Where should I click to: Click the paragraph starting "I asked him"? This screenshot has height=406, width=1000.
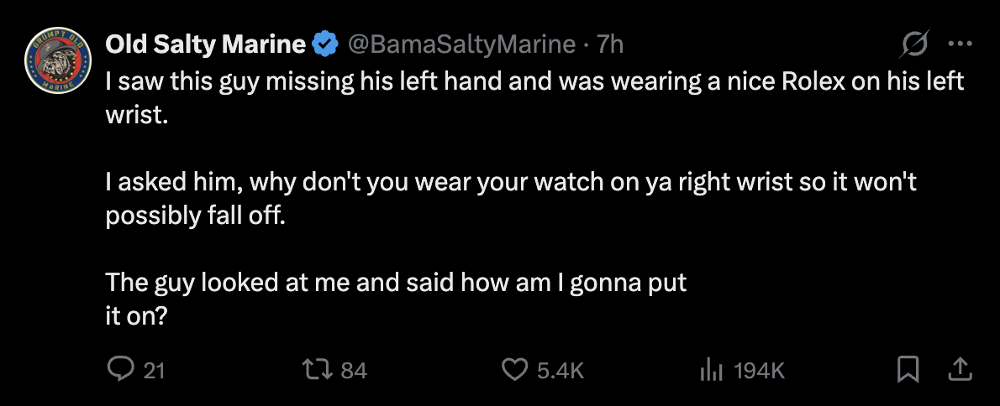[510, 183]
